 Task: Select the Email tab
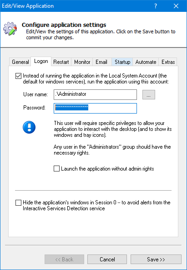101,62
